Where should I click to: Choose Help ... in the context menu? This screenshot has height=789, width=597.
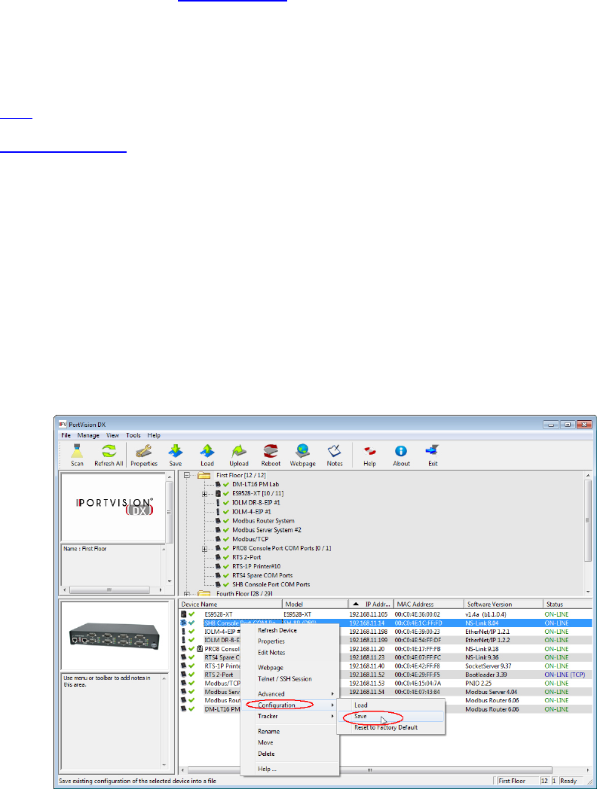pos(290,769)
